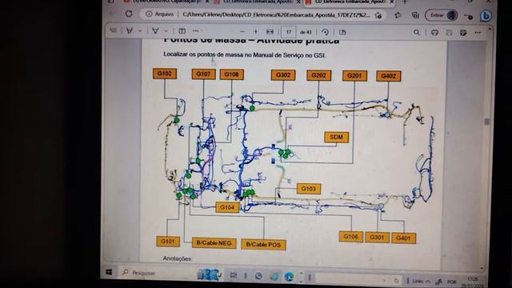The image size is (512, 288).
Task: Open browser settings and more menu
Action: [x=469, y=16]
